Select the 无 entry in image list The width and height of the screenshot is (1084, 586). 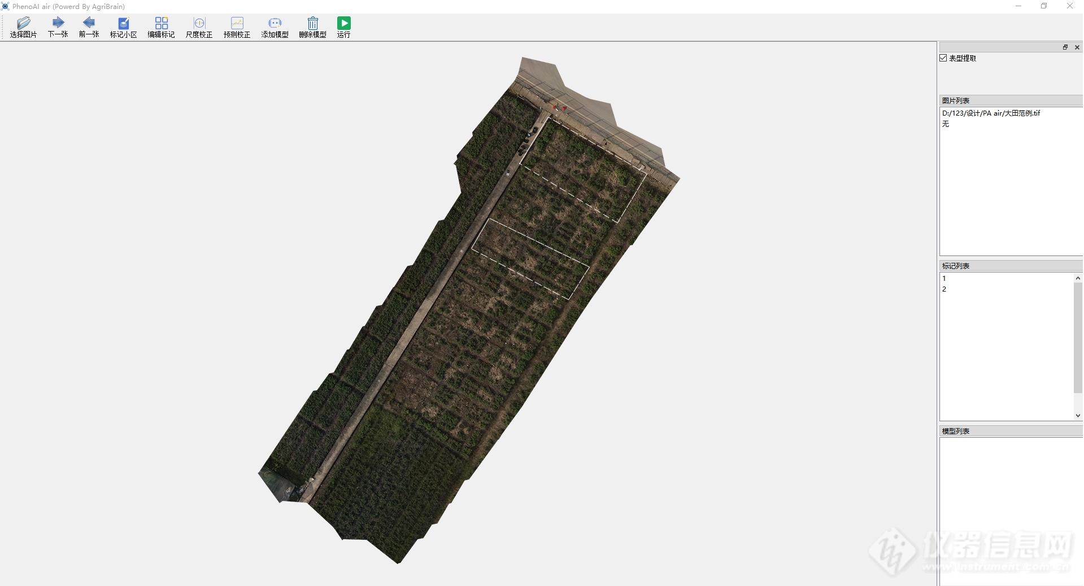[946, 124]
